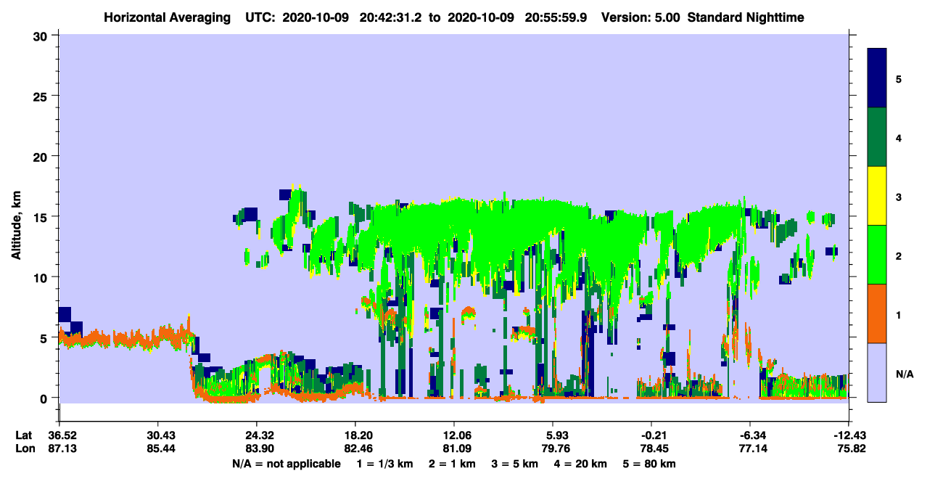Click the dark blue colorbar segment labeled 5
The width and height of the screenshot is (943, 484).
pyautogui.click(x=877, y=78)
